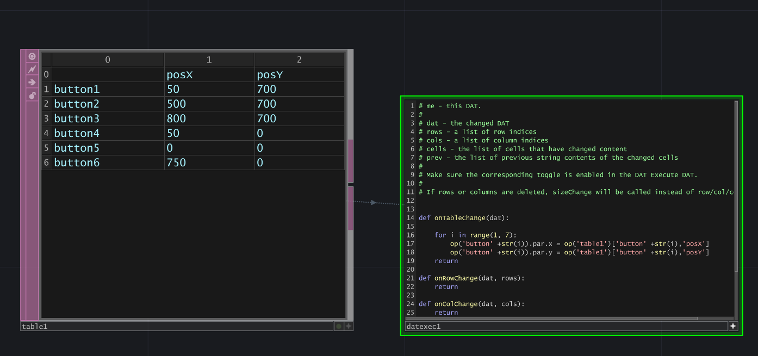
Task: Click the arrow export flag on table1 sidebar
Action: pyautogui.click(x=32, y=82)
